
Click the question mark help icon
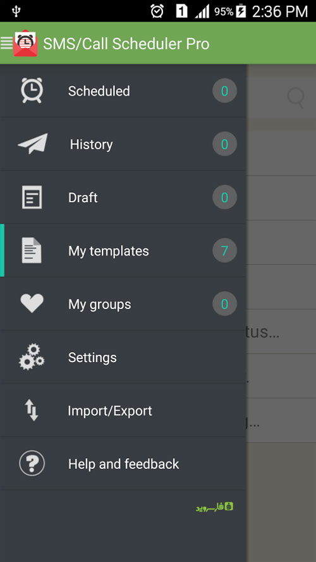tap(32, 463)
